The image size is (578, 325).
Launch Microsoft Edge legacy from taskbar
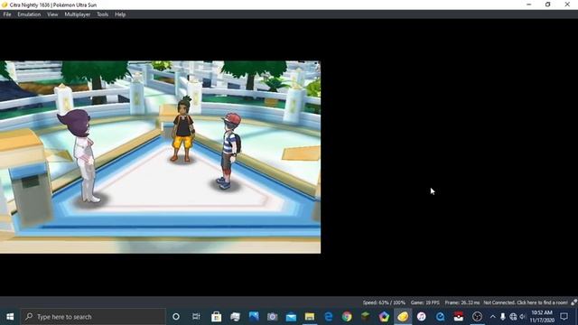point(328,317)
